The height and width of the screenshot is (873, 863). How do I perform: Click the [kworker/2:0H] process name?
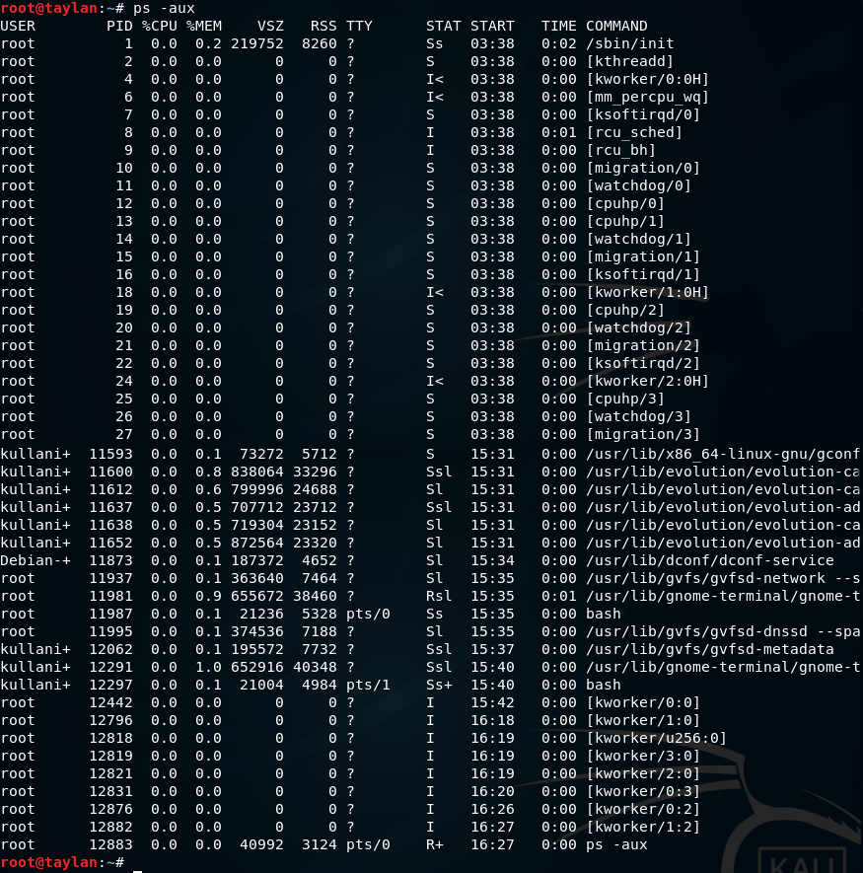(648, 382)
